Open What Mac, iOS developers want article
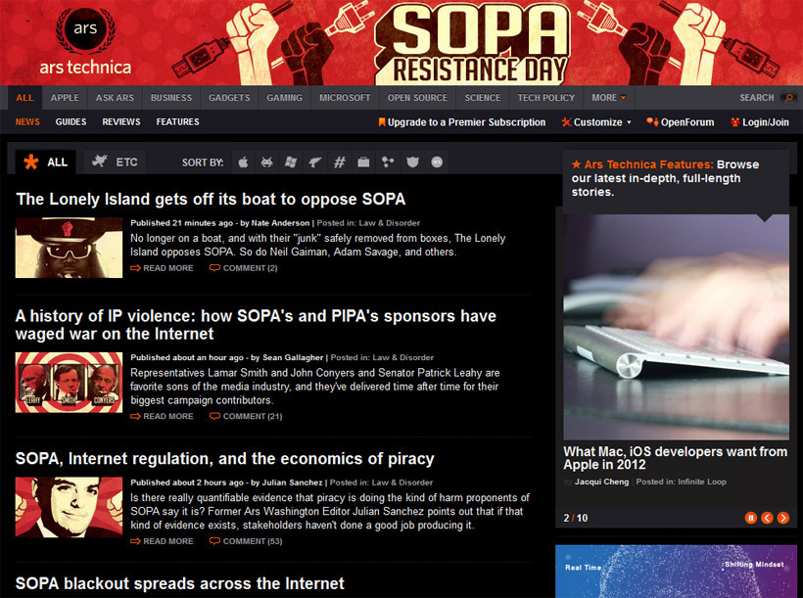The image size is (803, 598). [676, 458]
